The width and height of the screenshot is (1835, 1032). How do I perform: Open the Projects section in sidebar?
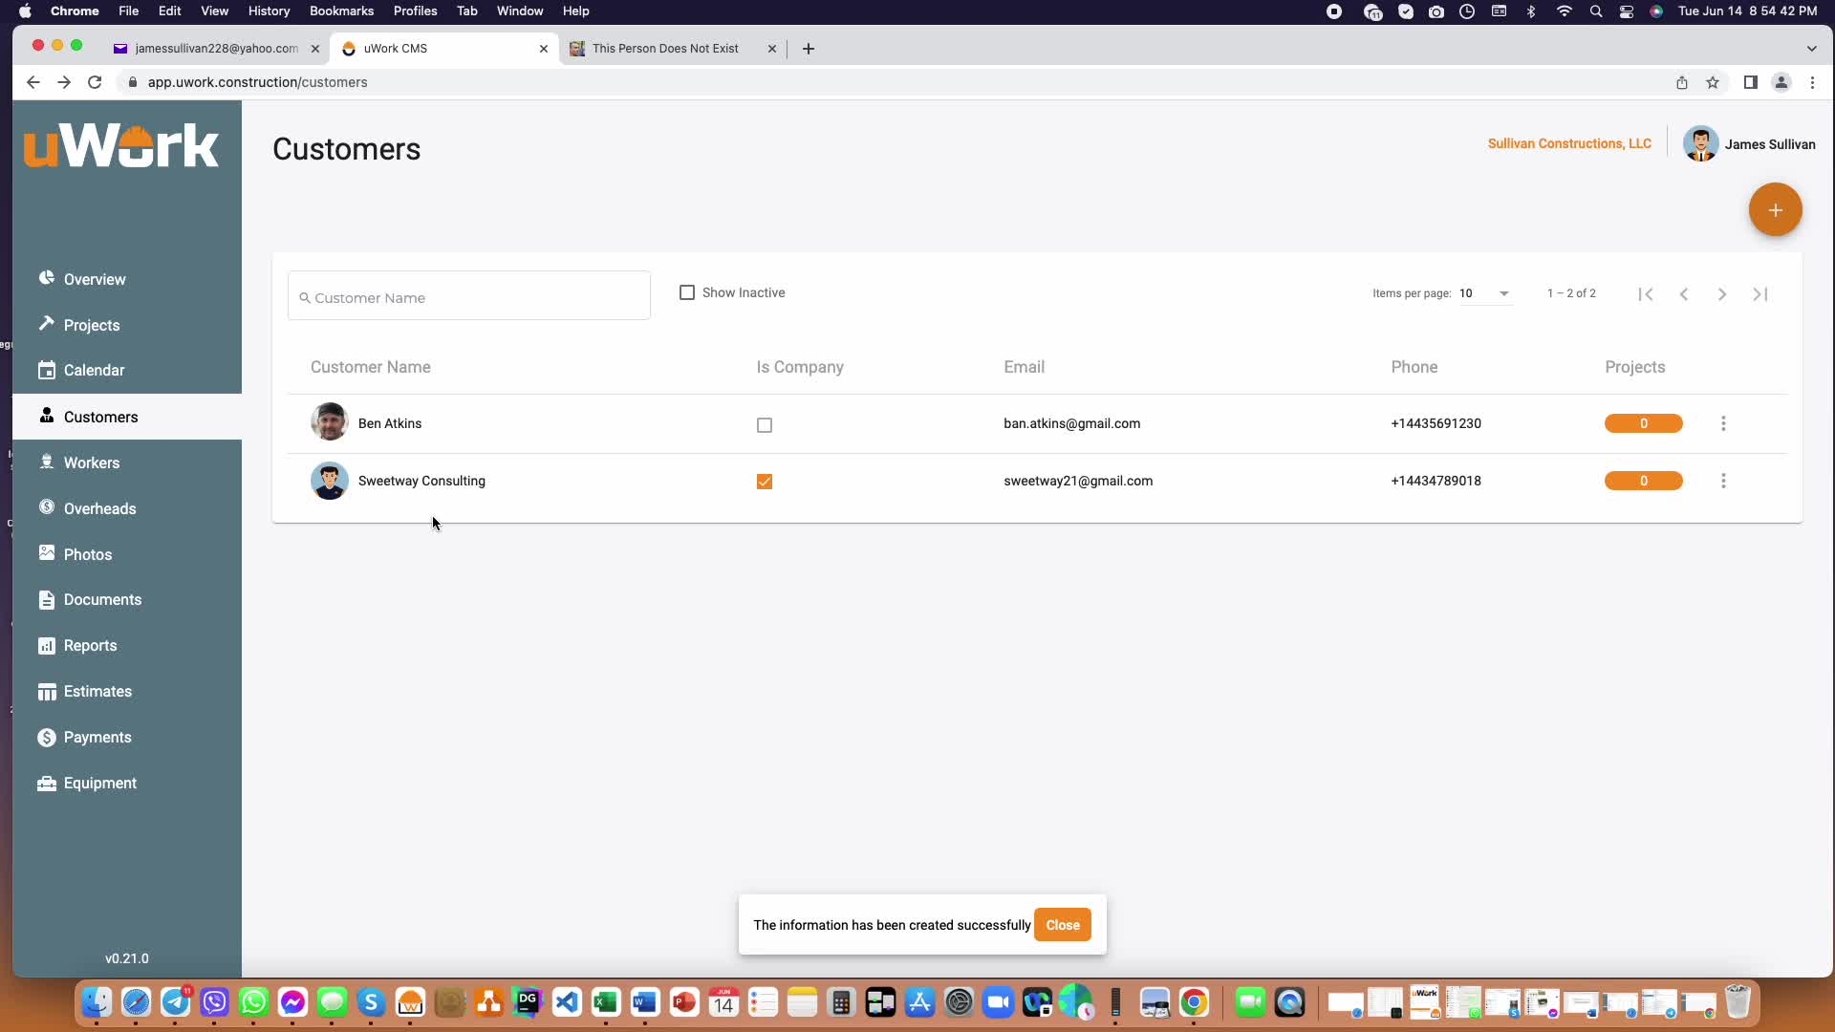click(92, 325)
